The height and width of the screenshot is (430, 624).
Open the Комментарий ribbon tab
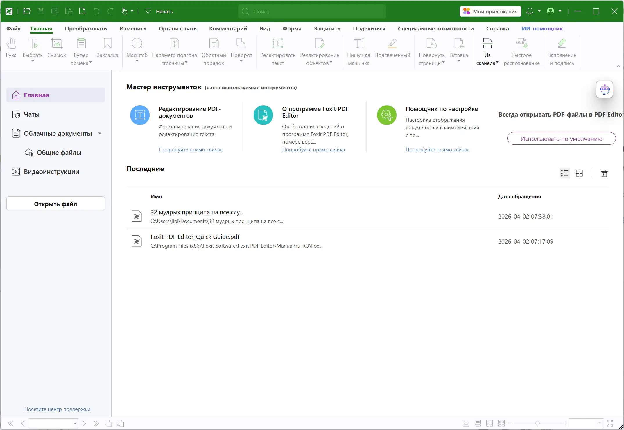coord(228,28)
